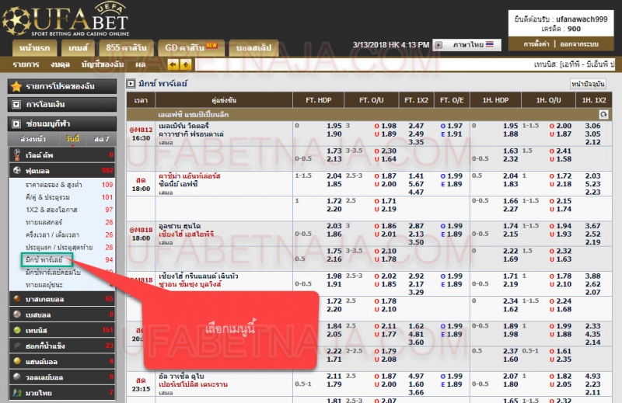This screenshot has width=622, height=403.
Task: Open การตั้งค่า settings link
Action: click(x=536, y=44)
